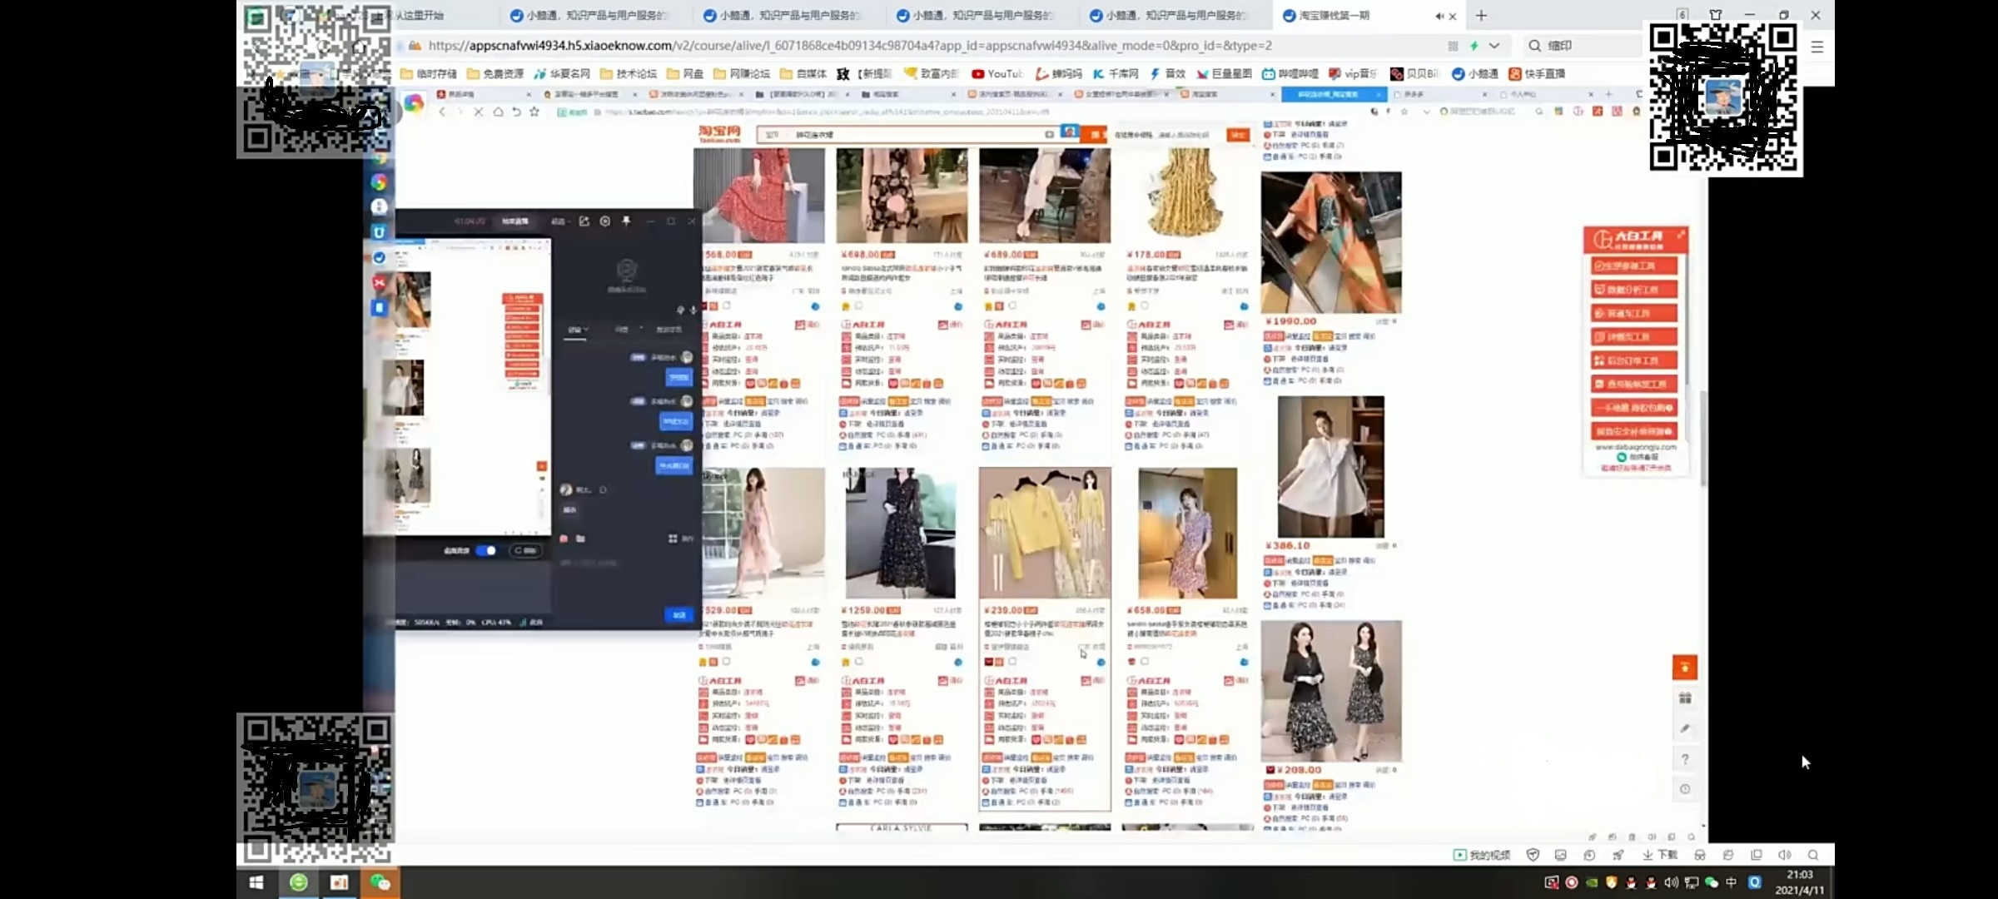Image resolution: width=1998 pixels, height=899 pixels.
Task: Click the pin icon in the dark live window
Action: (626, 221)
